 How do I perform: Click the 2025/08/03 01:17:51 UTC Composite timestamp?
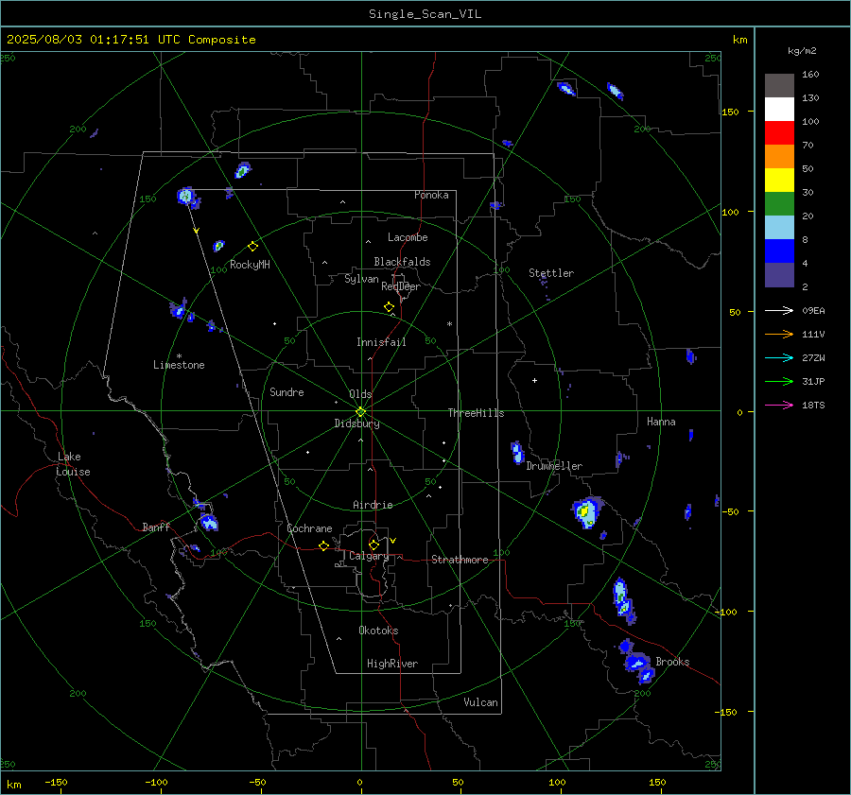point(130,40)
